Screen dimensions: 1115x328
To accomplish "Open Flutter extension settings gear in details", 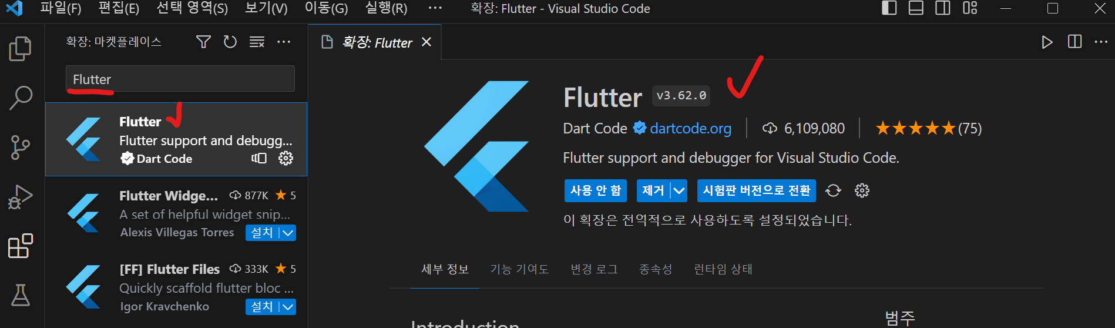I will [x=862, y=190].
